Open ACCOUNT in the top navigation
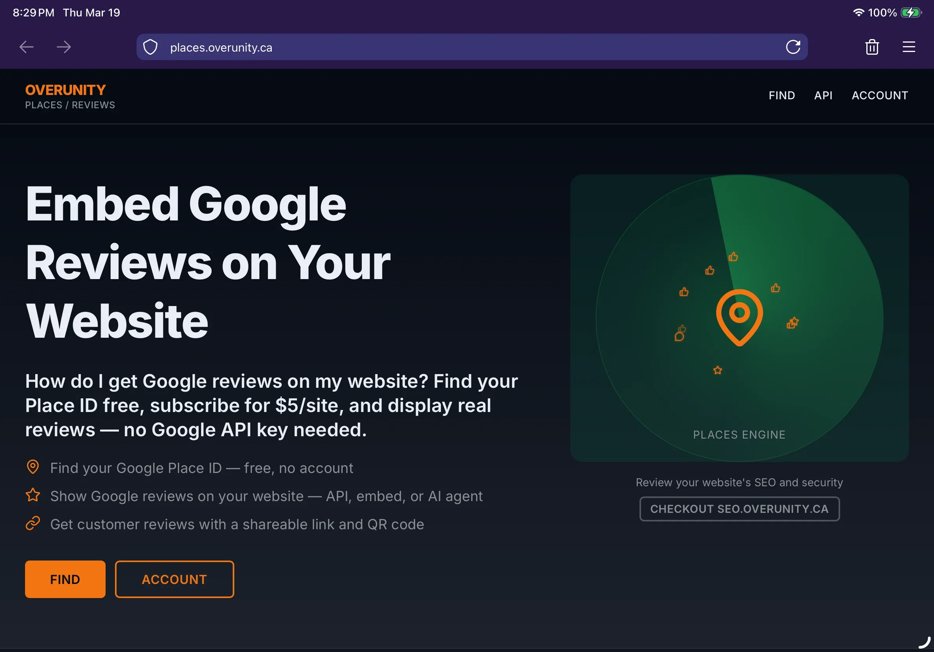Image resolution: width=934 pixels, height=652 pixels. (880, 95)
